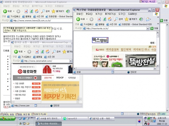169x126 pixels.
Task: Expand the zeromarket address bar dropdown
Action: click(x=71, y=61)
